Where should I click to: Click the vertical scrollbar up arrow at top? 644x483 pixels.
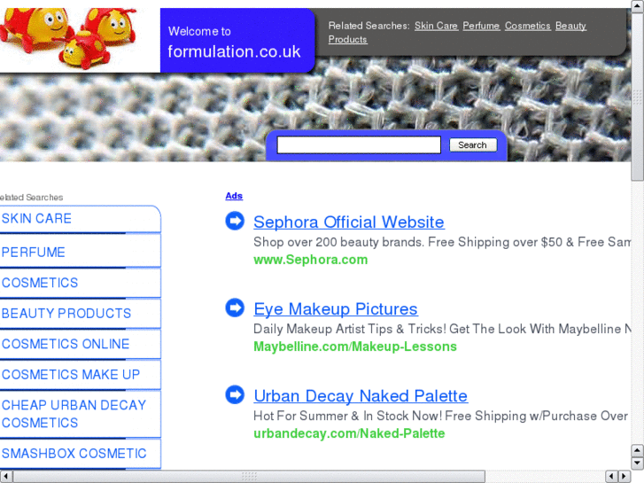click(638, 6)
